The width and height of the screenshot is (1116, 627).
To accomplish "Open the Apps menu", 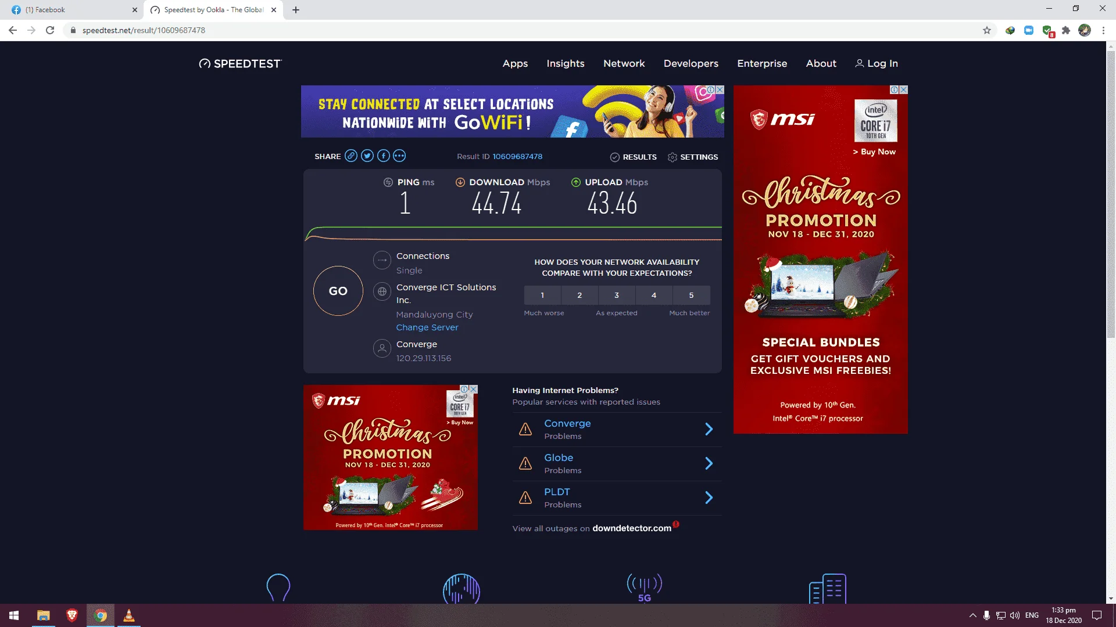I will click(x=515, y=64).
